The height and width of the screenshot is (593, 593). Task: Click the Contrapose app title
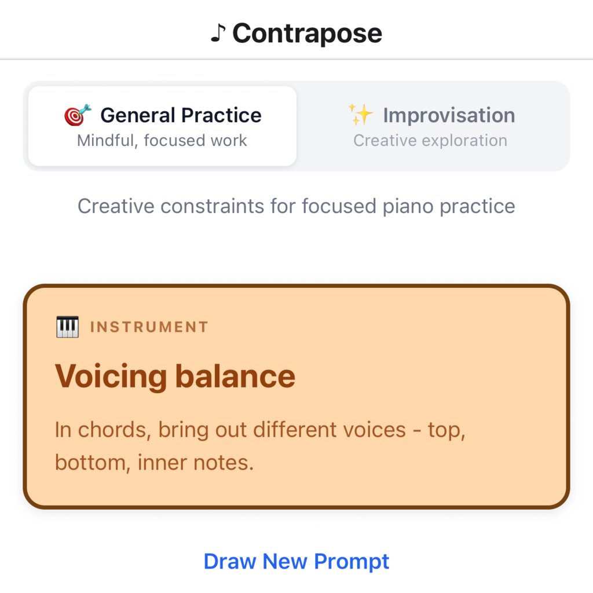point(307,34)
